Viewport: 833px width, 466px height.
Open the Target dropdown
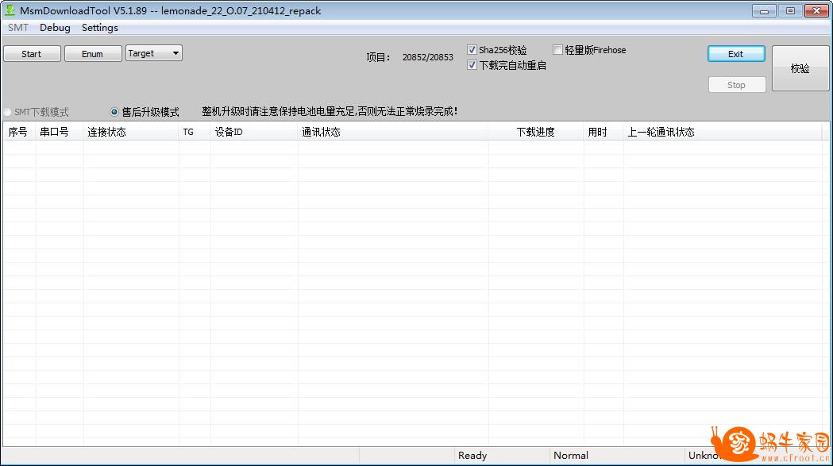pos(154,53)
